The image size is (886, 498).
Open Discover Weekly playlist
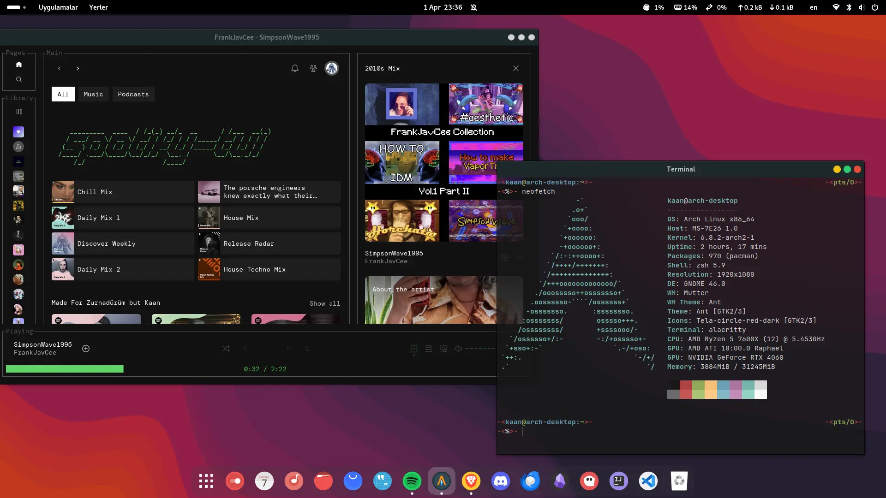[x=123, y=243]
